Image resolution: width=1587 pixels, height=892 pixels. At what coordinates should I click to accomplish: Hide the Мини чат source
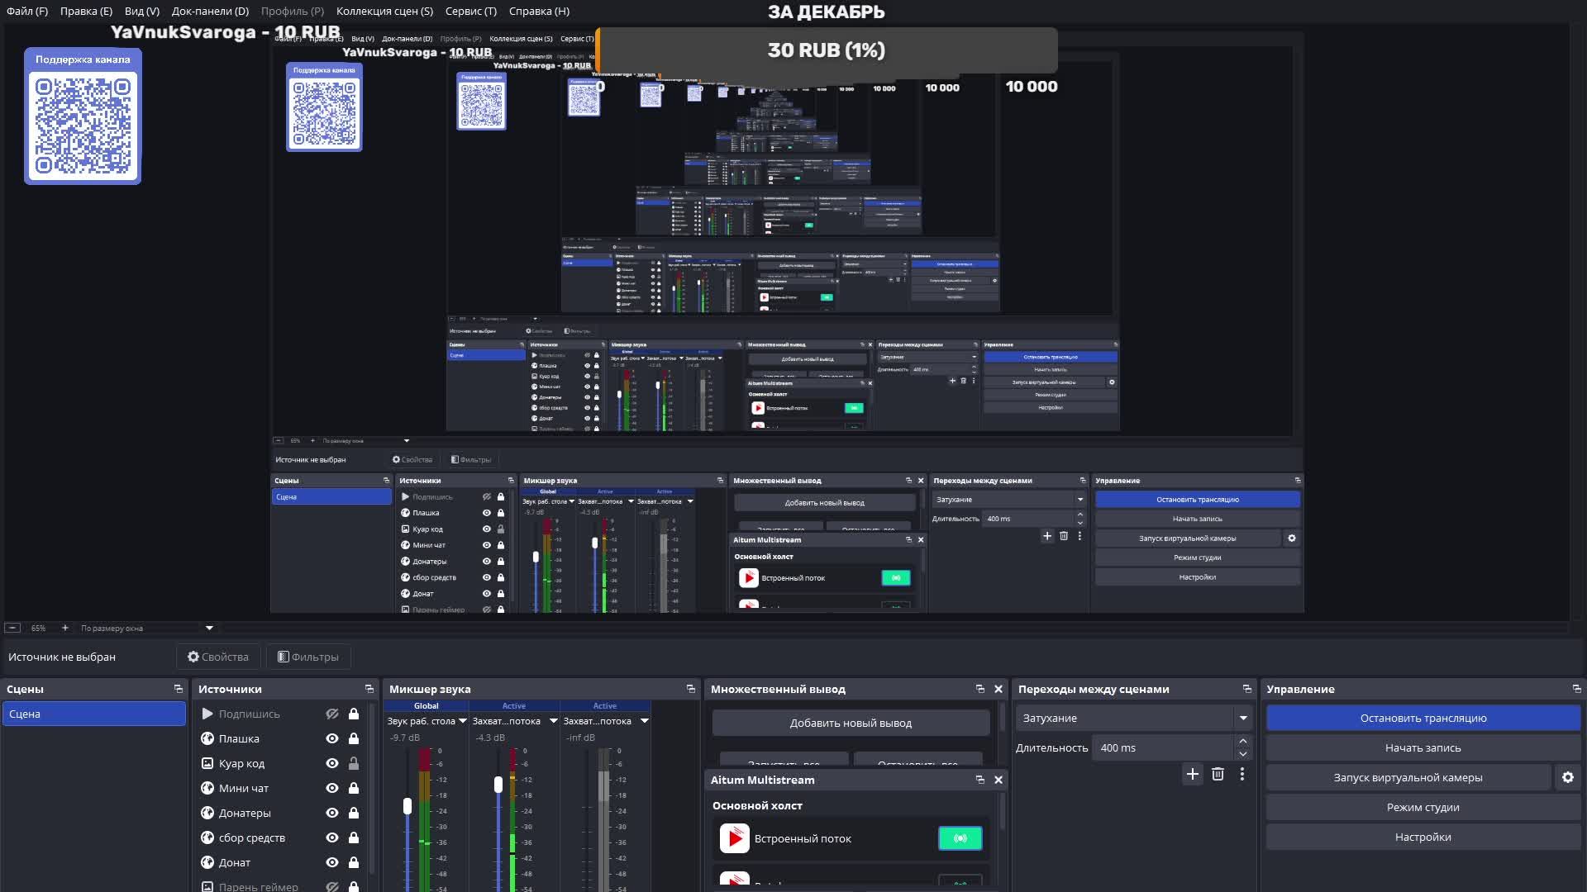pos(332,788)
